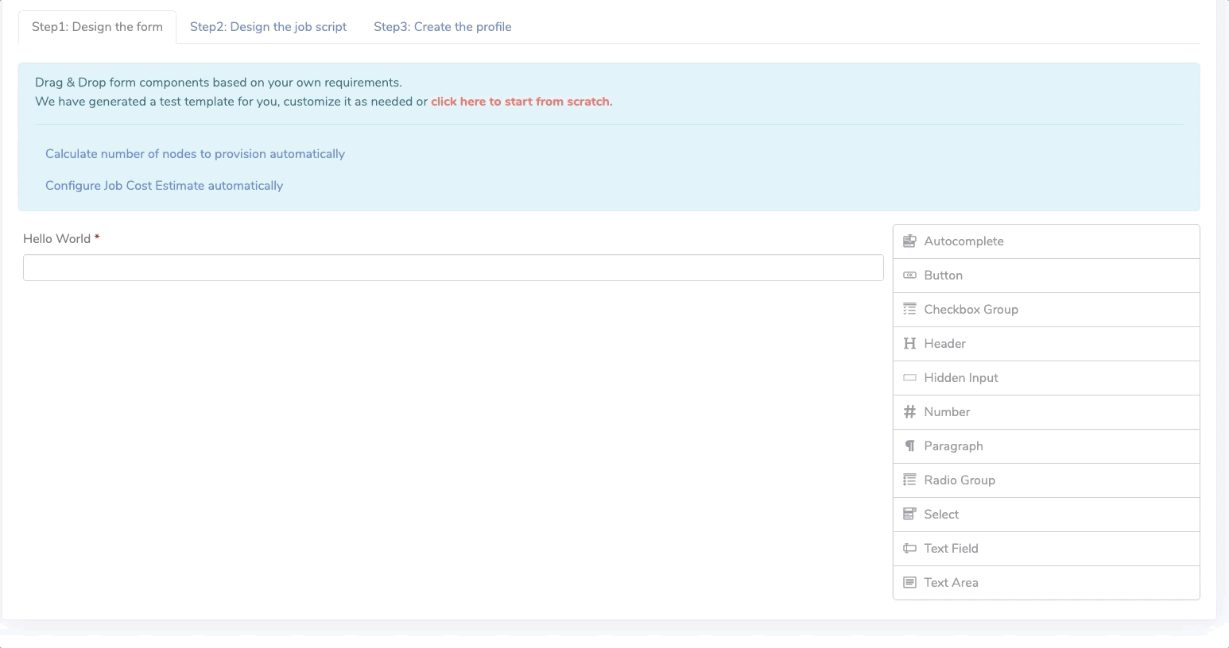Open Configure Job Cost Estimate link
Viewport: 1229px width, 648px height.
[164, 186]
